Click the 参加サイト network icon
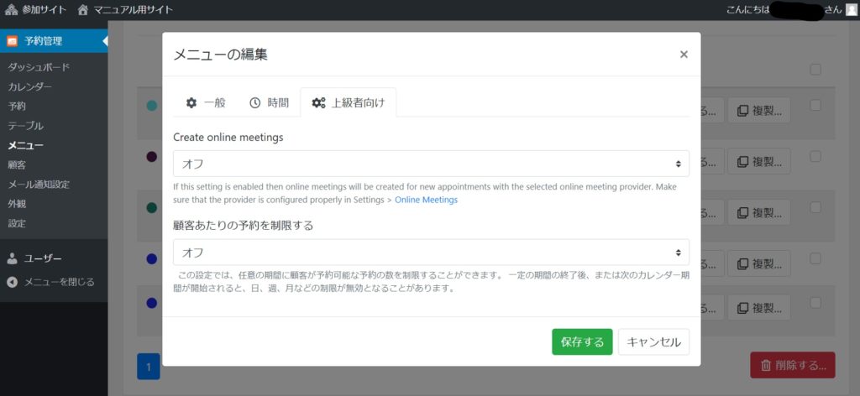Image resolution: width=860 pixels, height=396 pixels. 11,9
